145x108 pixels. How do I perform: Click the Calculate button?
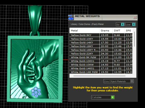[103, 97]
